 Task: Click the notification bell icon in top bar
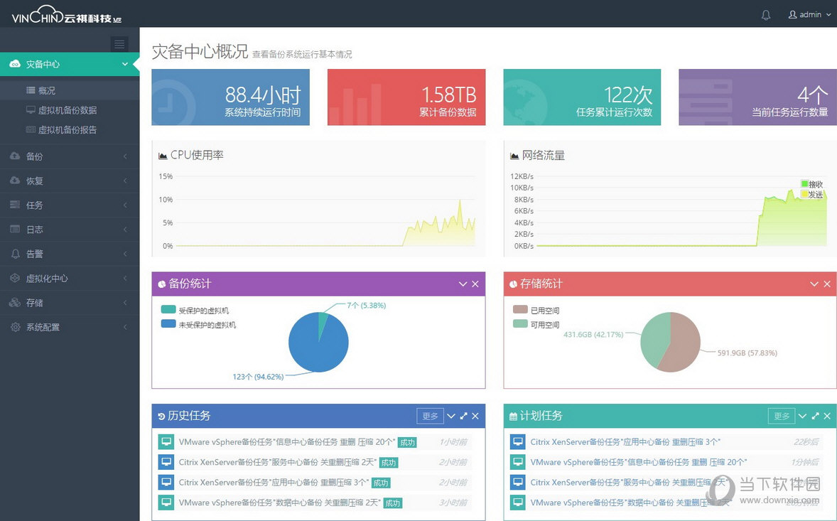(765, 15)
